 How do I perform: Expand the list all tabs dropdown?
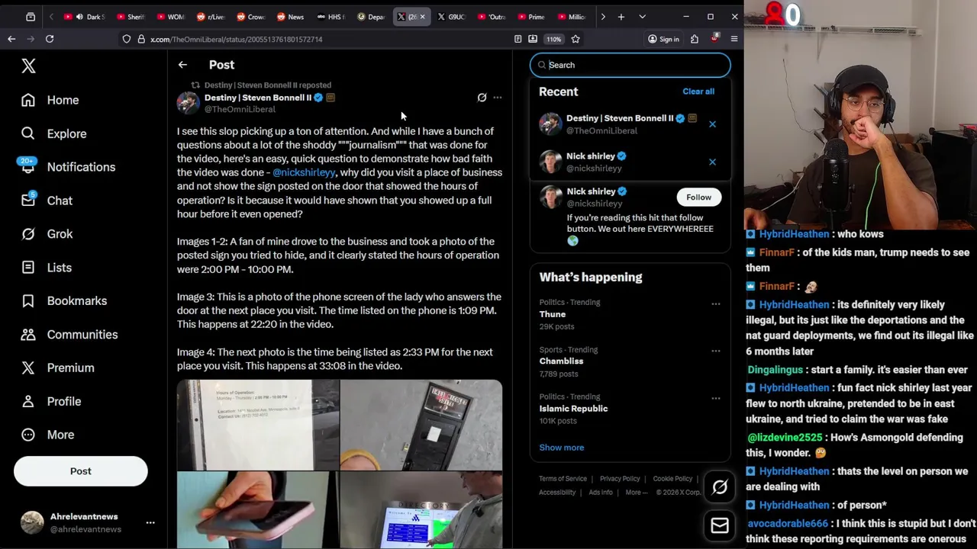click(x=642, y=17)
